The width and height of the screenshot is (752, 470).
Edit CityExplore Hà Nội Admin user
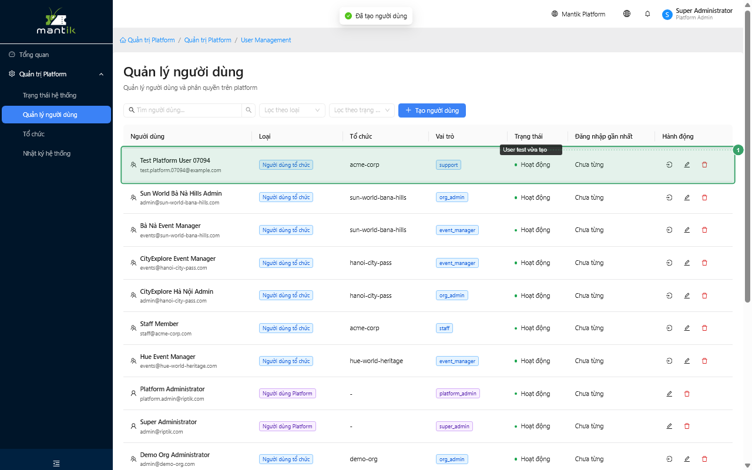tap(687, 296)
